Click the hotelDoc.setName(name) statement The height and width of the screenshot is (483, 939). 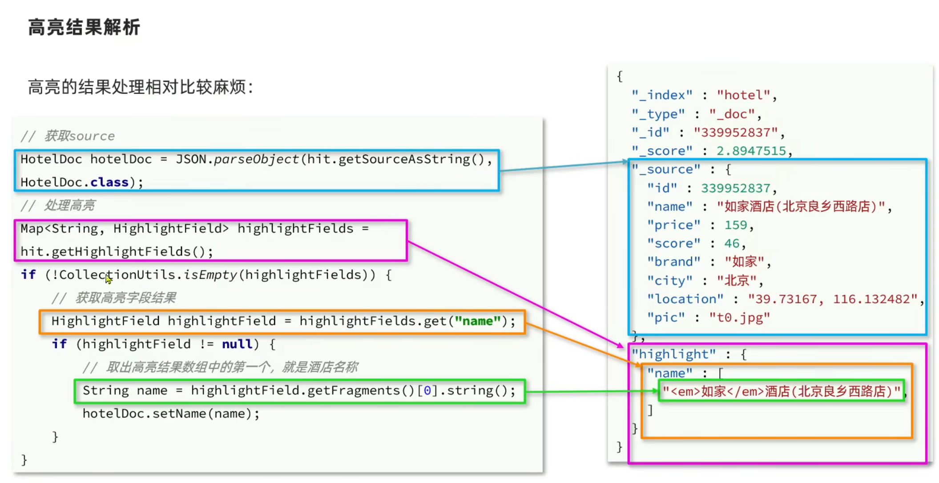(x=171, y=414)
